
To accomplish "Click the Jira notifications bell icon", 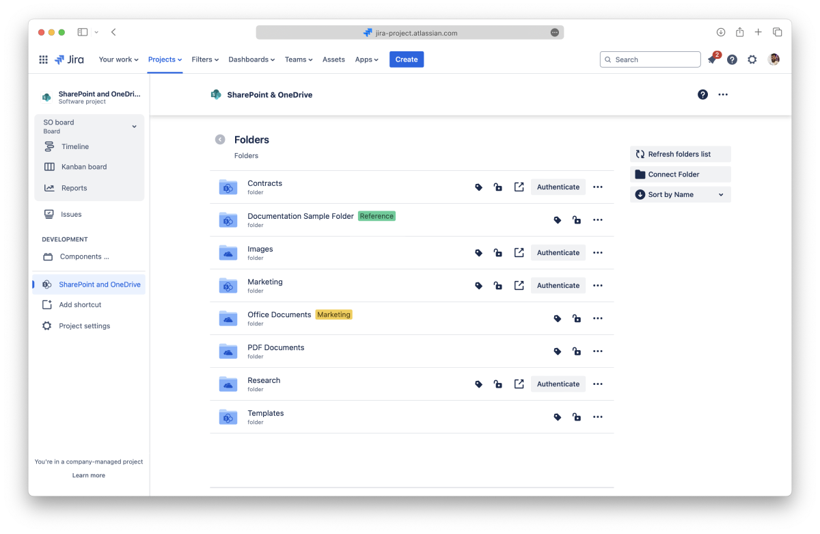I will click(x=712, y=60).
